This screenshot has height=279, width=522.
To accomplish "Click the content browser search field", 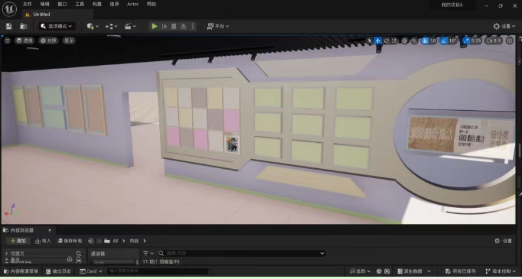I will click(241, 253).
